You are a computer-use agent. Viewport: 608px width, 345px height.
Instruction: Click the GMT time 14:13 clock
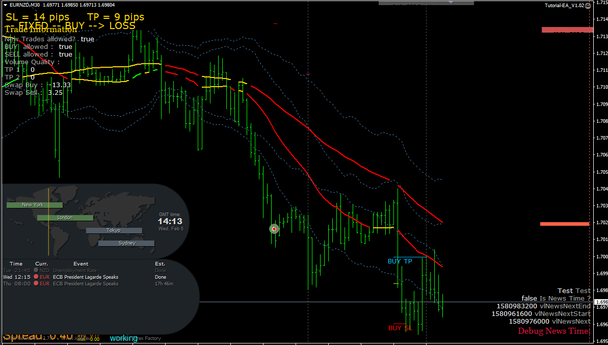coord(170,222)
